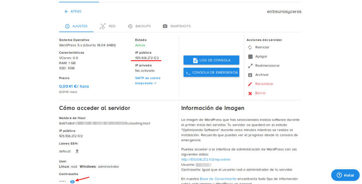Image resolution: width=362 pixels, height=184 pixels.
Task: Choose Borrar to delete the server
Action: tap(261, 93)
